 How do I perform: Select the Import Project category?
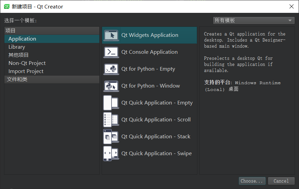tap(52, 71)
